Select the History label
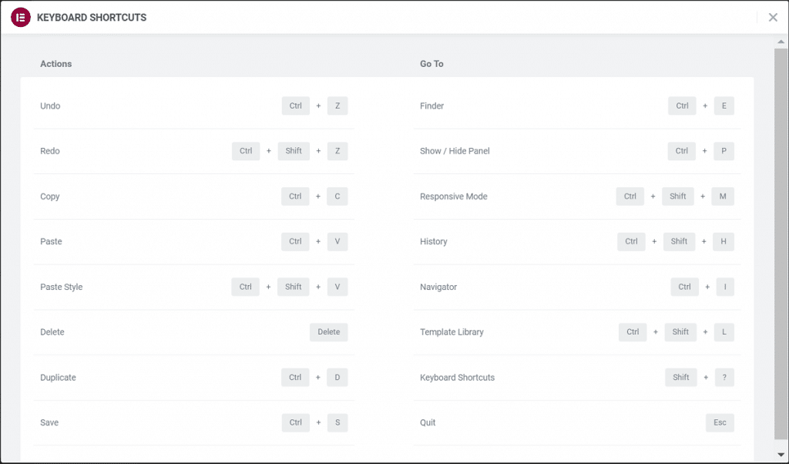This screenshot has height=464, width=789. click(433, 241)
